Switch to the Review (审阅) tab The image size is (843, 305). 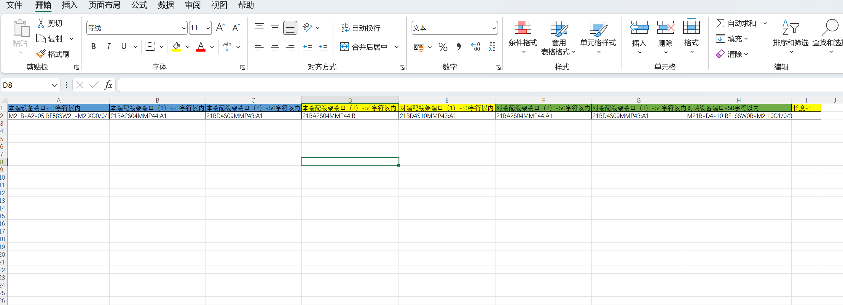point(193,5)
